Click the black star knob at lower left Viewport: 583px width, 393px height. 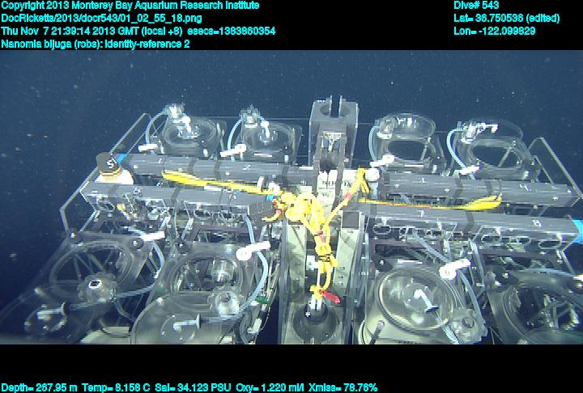pos(97,289)
